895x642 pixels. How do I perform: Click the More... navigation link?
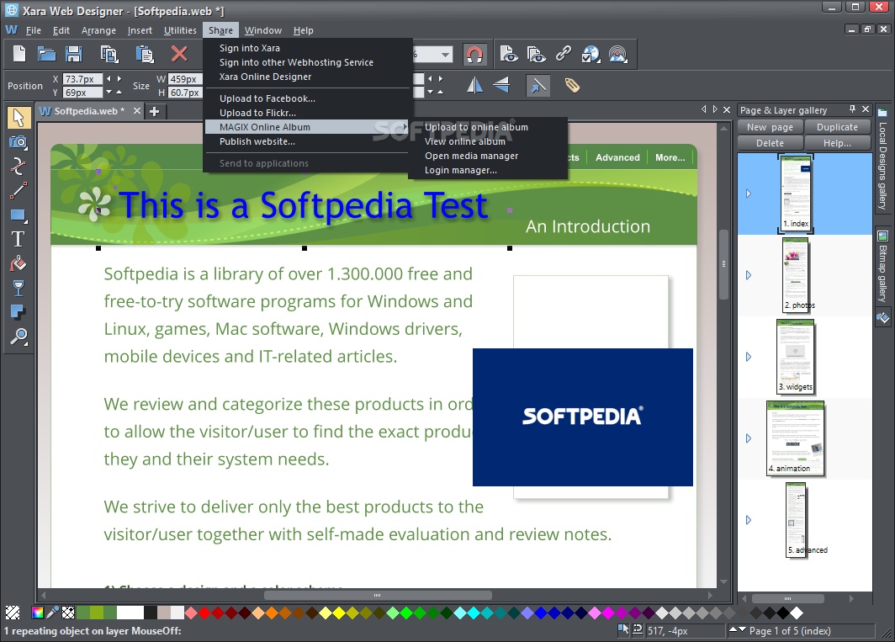click(670, 157)
